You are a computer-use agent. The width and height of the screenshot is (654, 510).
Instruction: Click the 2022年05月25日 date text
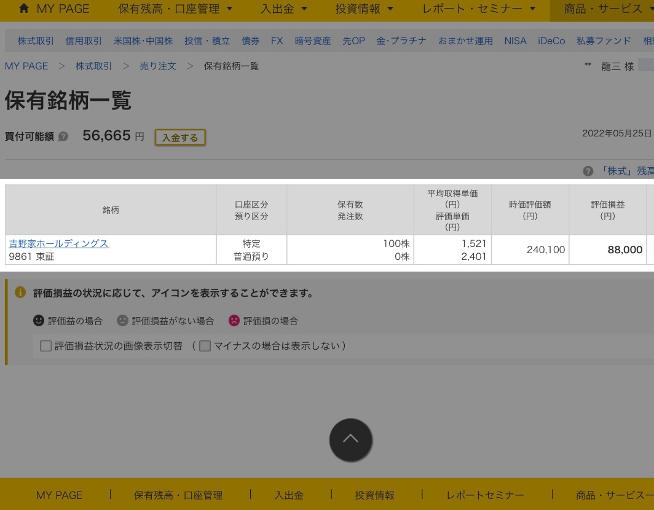click(x=617, y=133)
